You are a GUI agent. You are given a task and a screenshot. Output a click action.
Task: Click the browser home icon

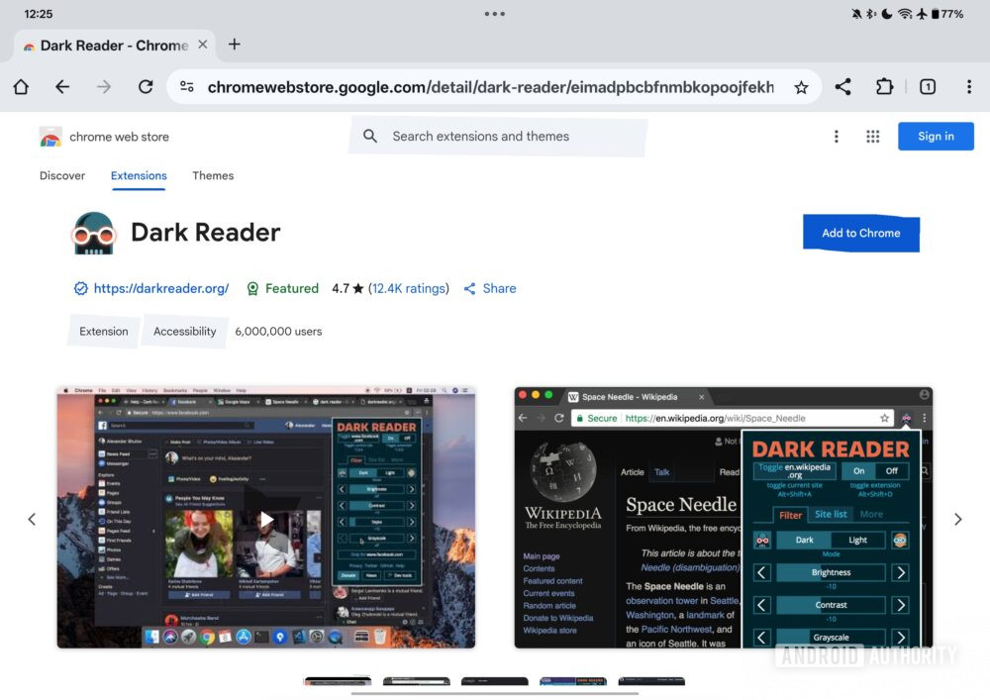click(20, 87)
